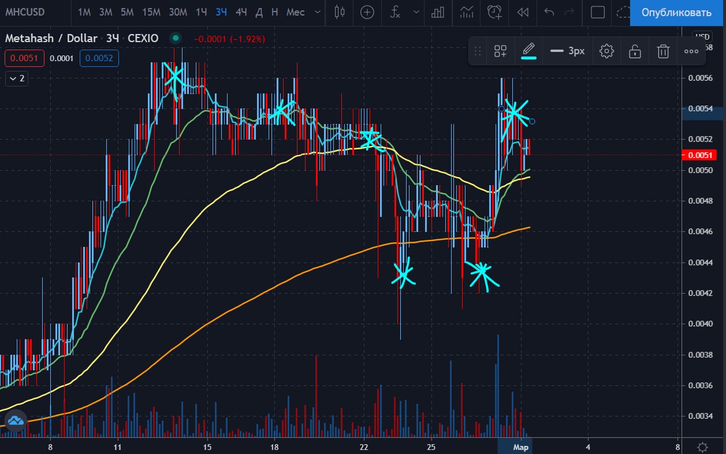Open the fx indicators dialog
This screenshot has width=726, height=454.
point(395,12)
